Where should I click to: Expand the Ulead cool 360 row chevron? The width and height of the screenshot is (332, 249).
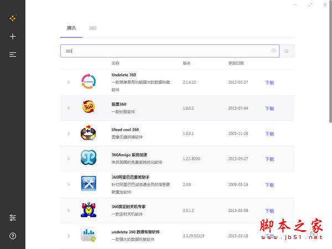69,133
